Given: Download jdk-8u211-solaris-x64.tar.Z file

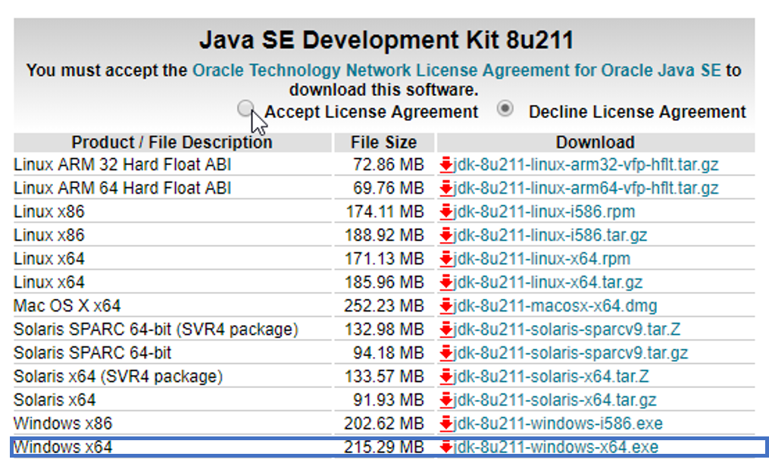Looking at the screenshot, I should click(x=552, y=376).
